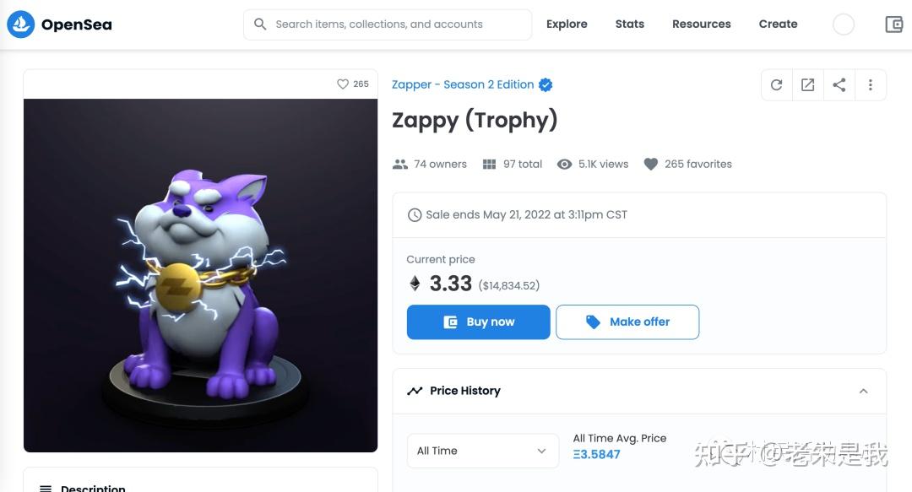Toggle the 265 favorites heart
The image size is (912, 492).
point(651,164)
